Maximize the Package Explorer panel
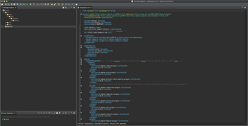 tap(74, 7)
